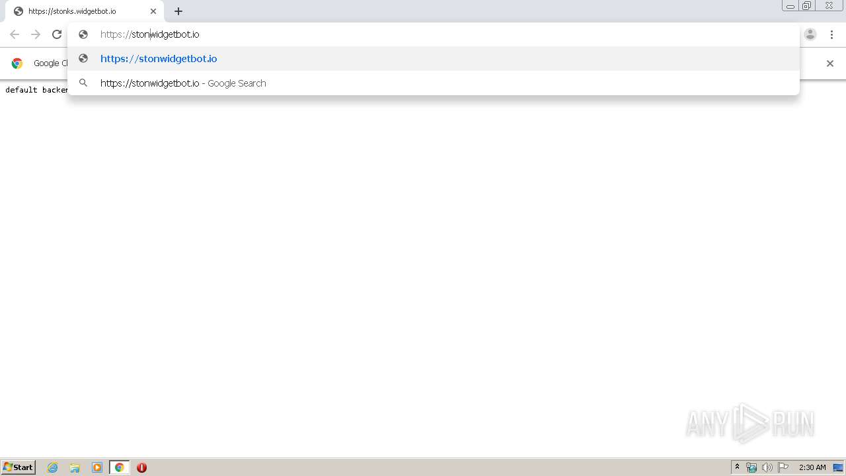846x476 pixels.
Task: Open the file explorer folder on the taskbar
Action: (75, 467)
